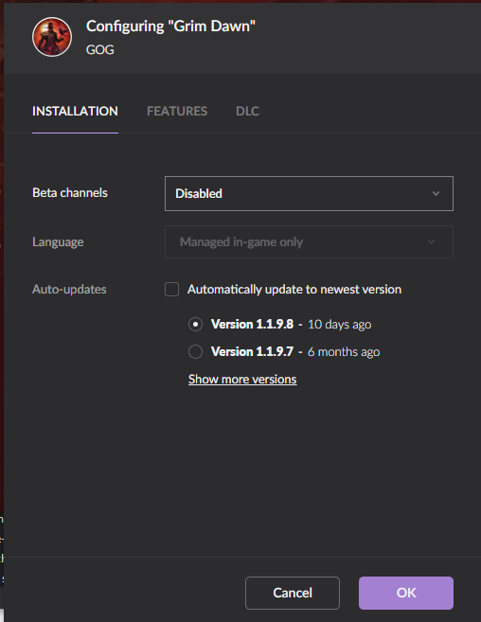Select Version 1.1.9.7 radio button

[x=195, y=352]
